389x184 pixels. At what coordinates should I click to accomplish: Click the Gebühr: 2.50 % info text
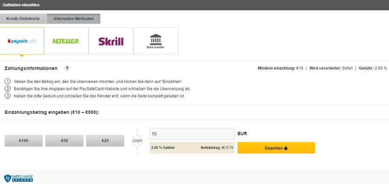click(373, 68)
